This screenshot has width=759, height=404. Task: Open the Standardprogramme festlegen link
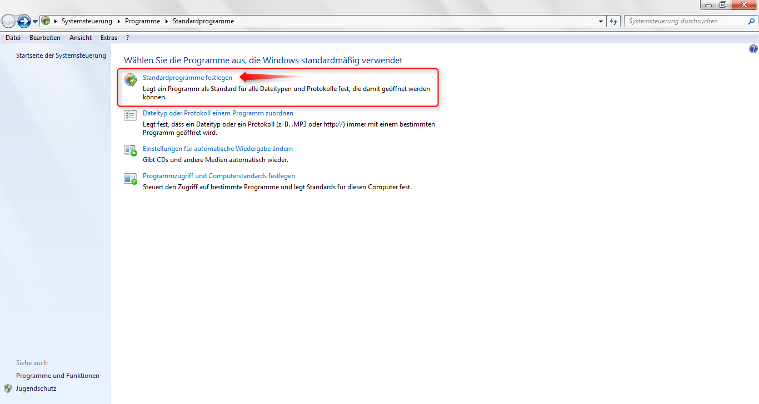click(x=187, y=78)
